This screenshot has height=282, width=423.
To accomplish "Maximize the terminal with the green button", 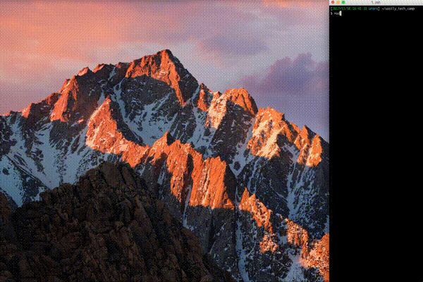I will tap(343, 2).
